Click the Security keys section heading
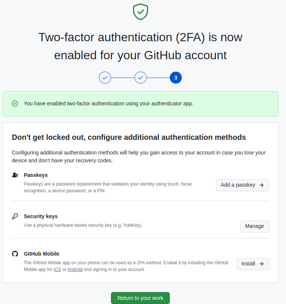This screenshot has height=304, width=286. click(40, 216)
